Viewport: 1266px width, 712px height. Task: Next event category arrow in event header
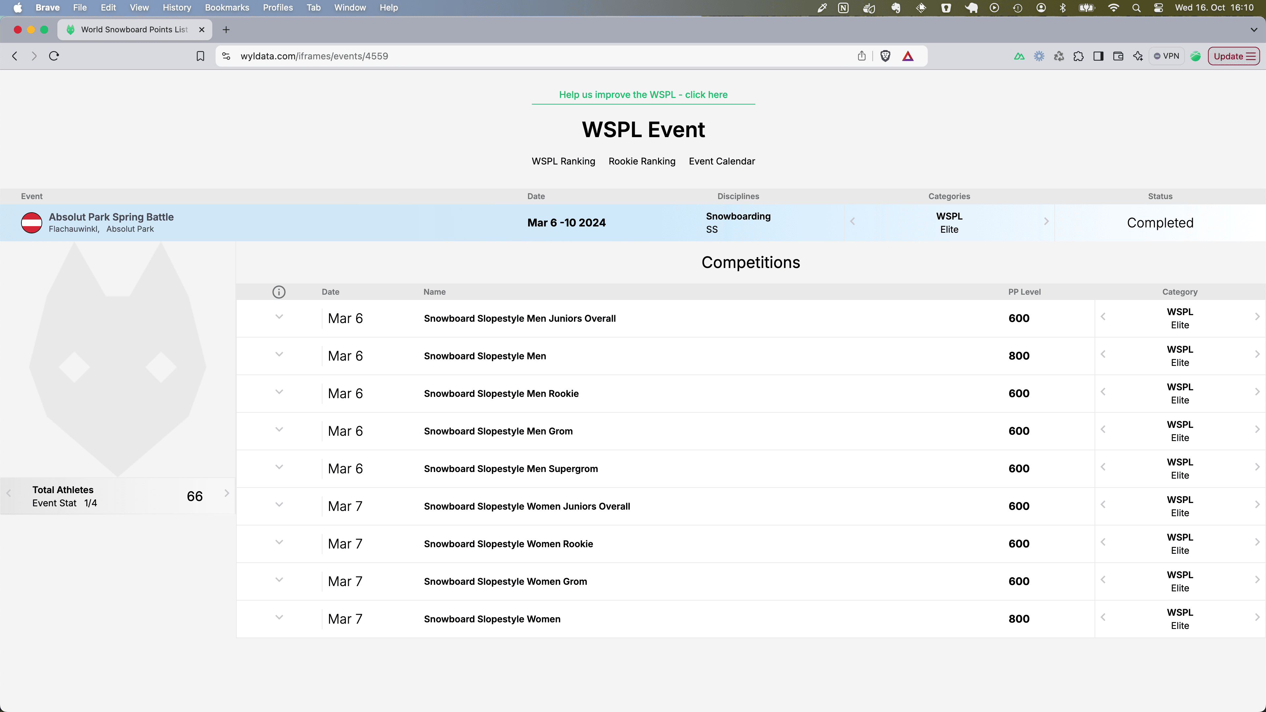click(x=1046, y=222)
